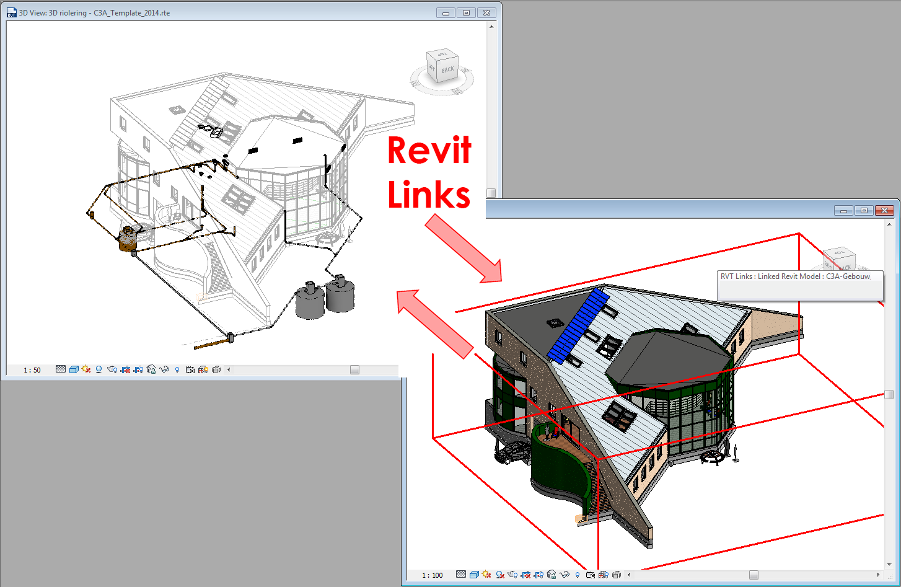This screenshot has height=587, width=901.
Task: Open Unlocked 3D View menu in right window
Action: click(551, 575)
